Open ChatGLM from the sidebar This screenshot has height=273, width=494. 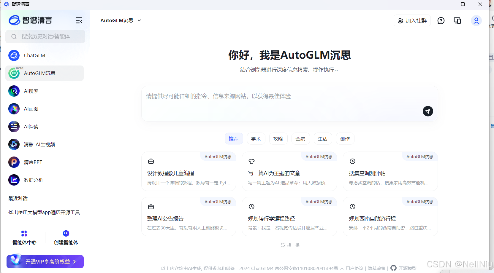(x=45, y=55)
